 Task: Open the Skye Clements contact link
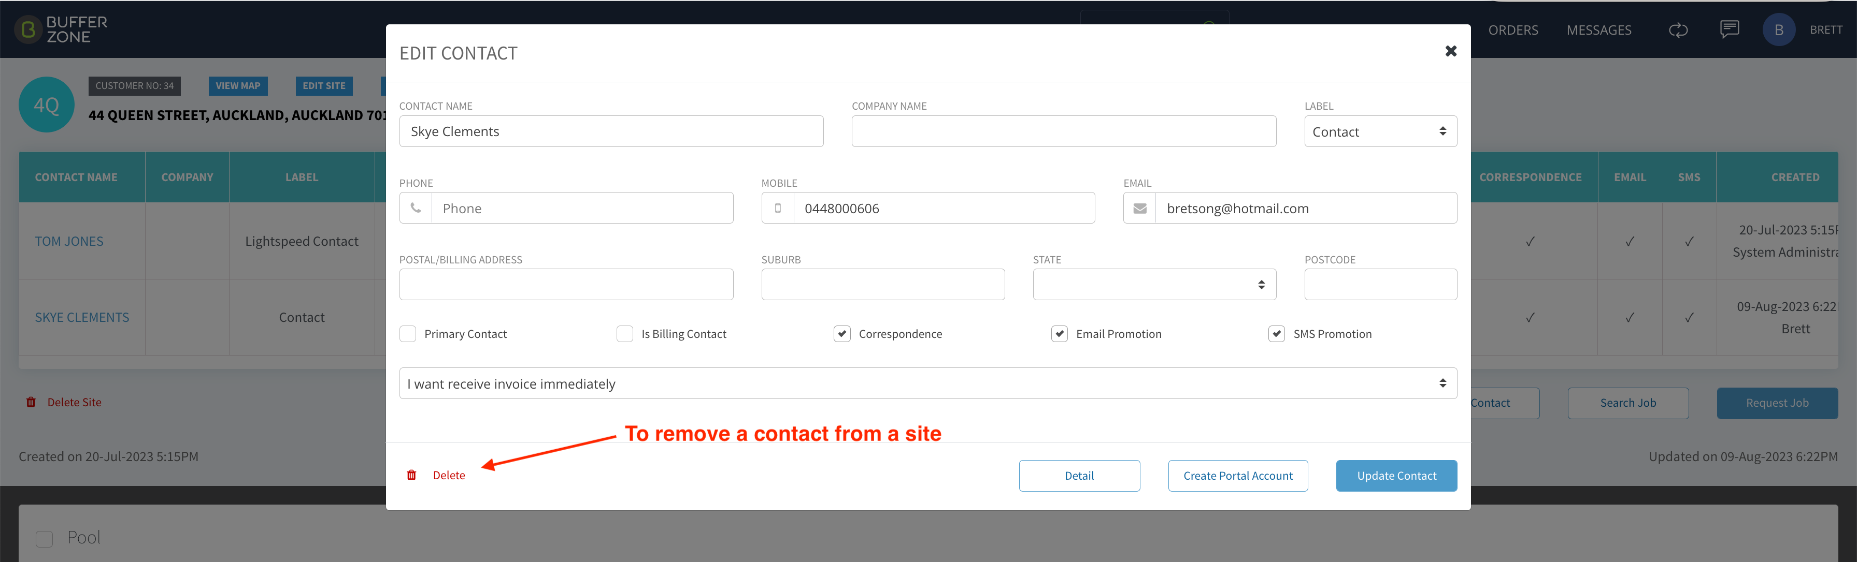pos(82,317)
